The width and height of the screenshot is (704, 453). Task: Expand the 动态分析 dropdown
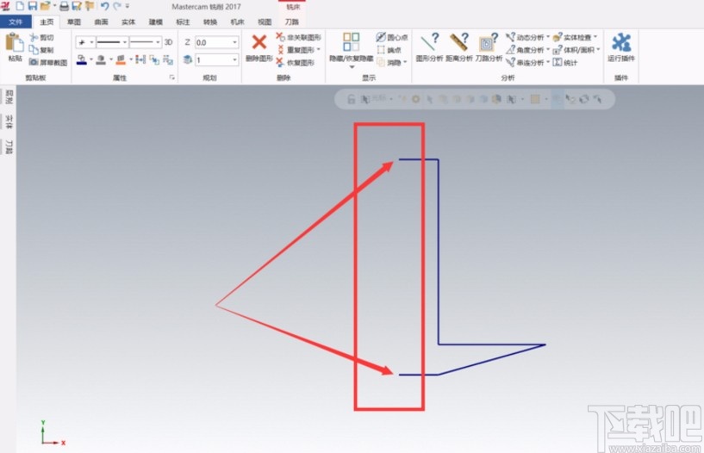(548, 37)
